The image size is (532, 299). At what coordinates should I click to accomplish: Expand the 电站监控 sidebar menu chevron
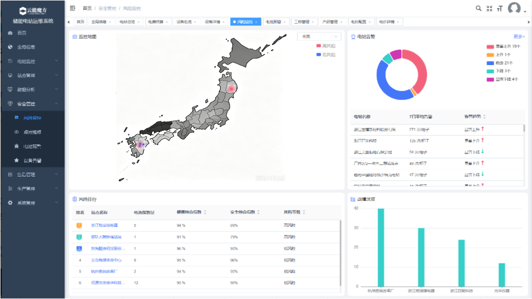pos(56,61)
